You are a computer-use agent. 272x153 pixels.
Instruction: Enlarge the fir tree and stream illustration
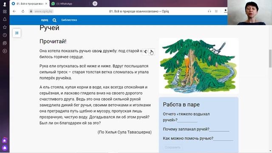pyautogui.click(x=198, y=66)
